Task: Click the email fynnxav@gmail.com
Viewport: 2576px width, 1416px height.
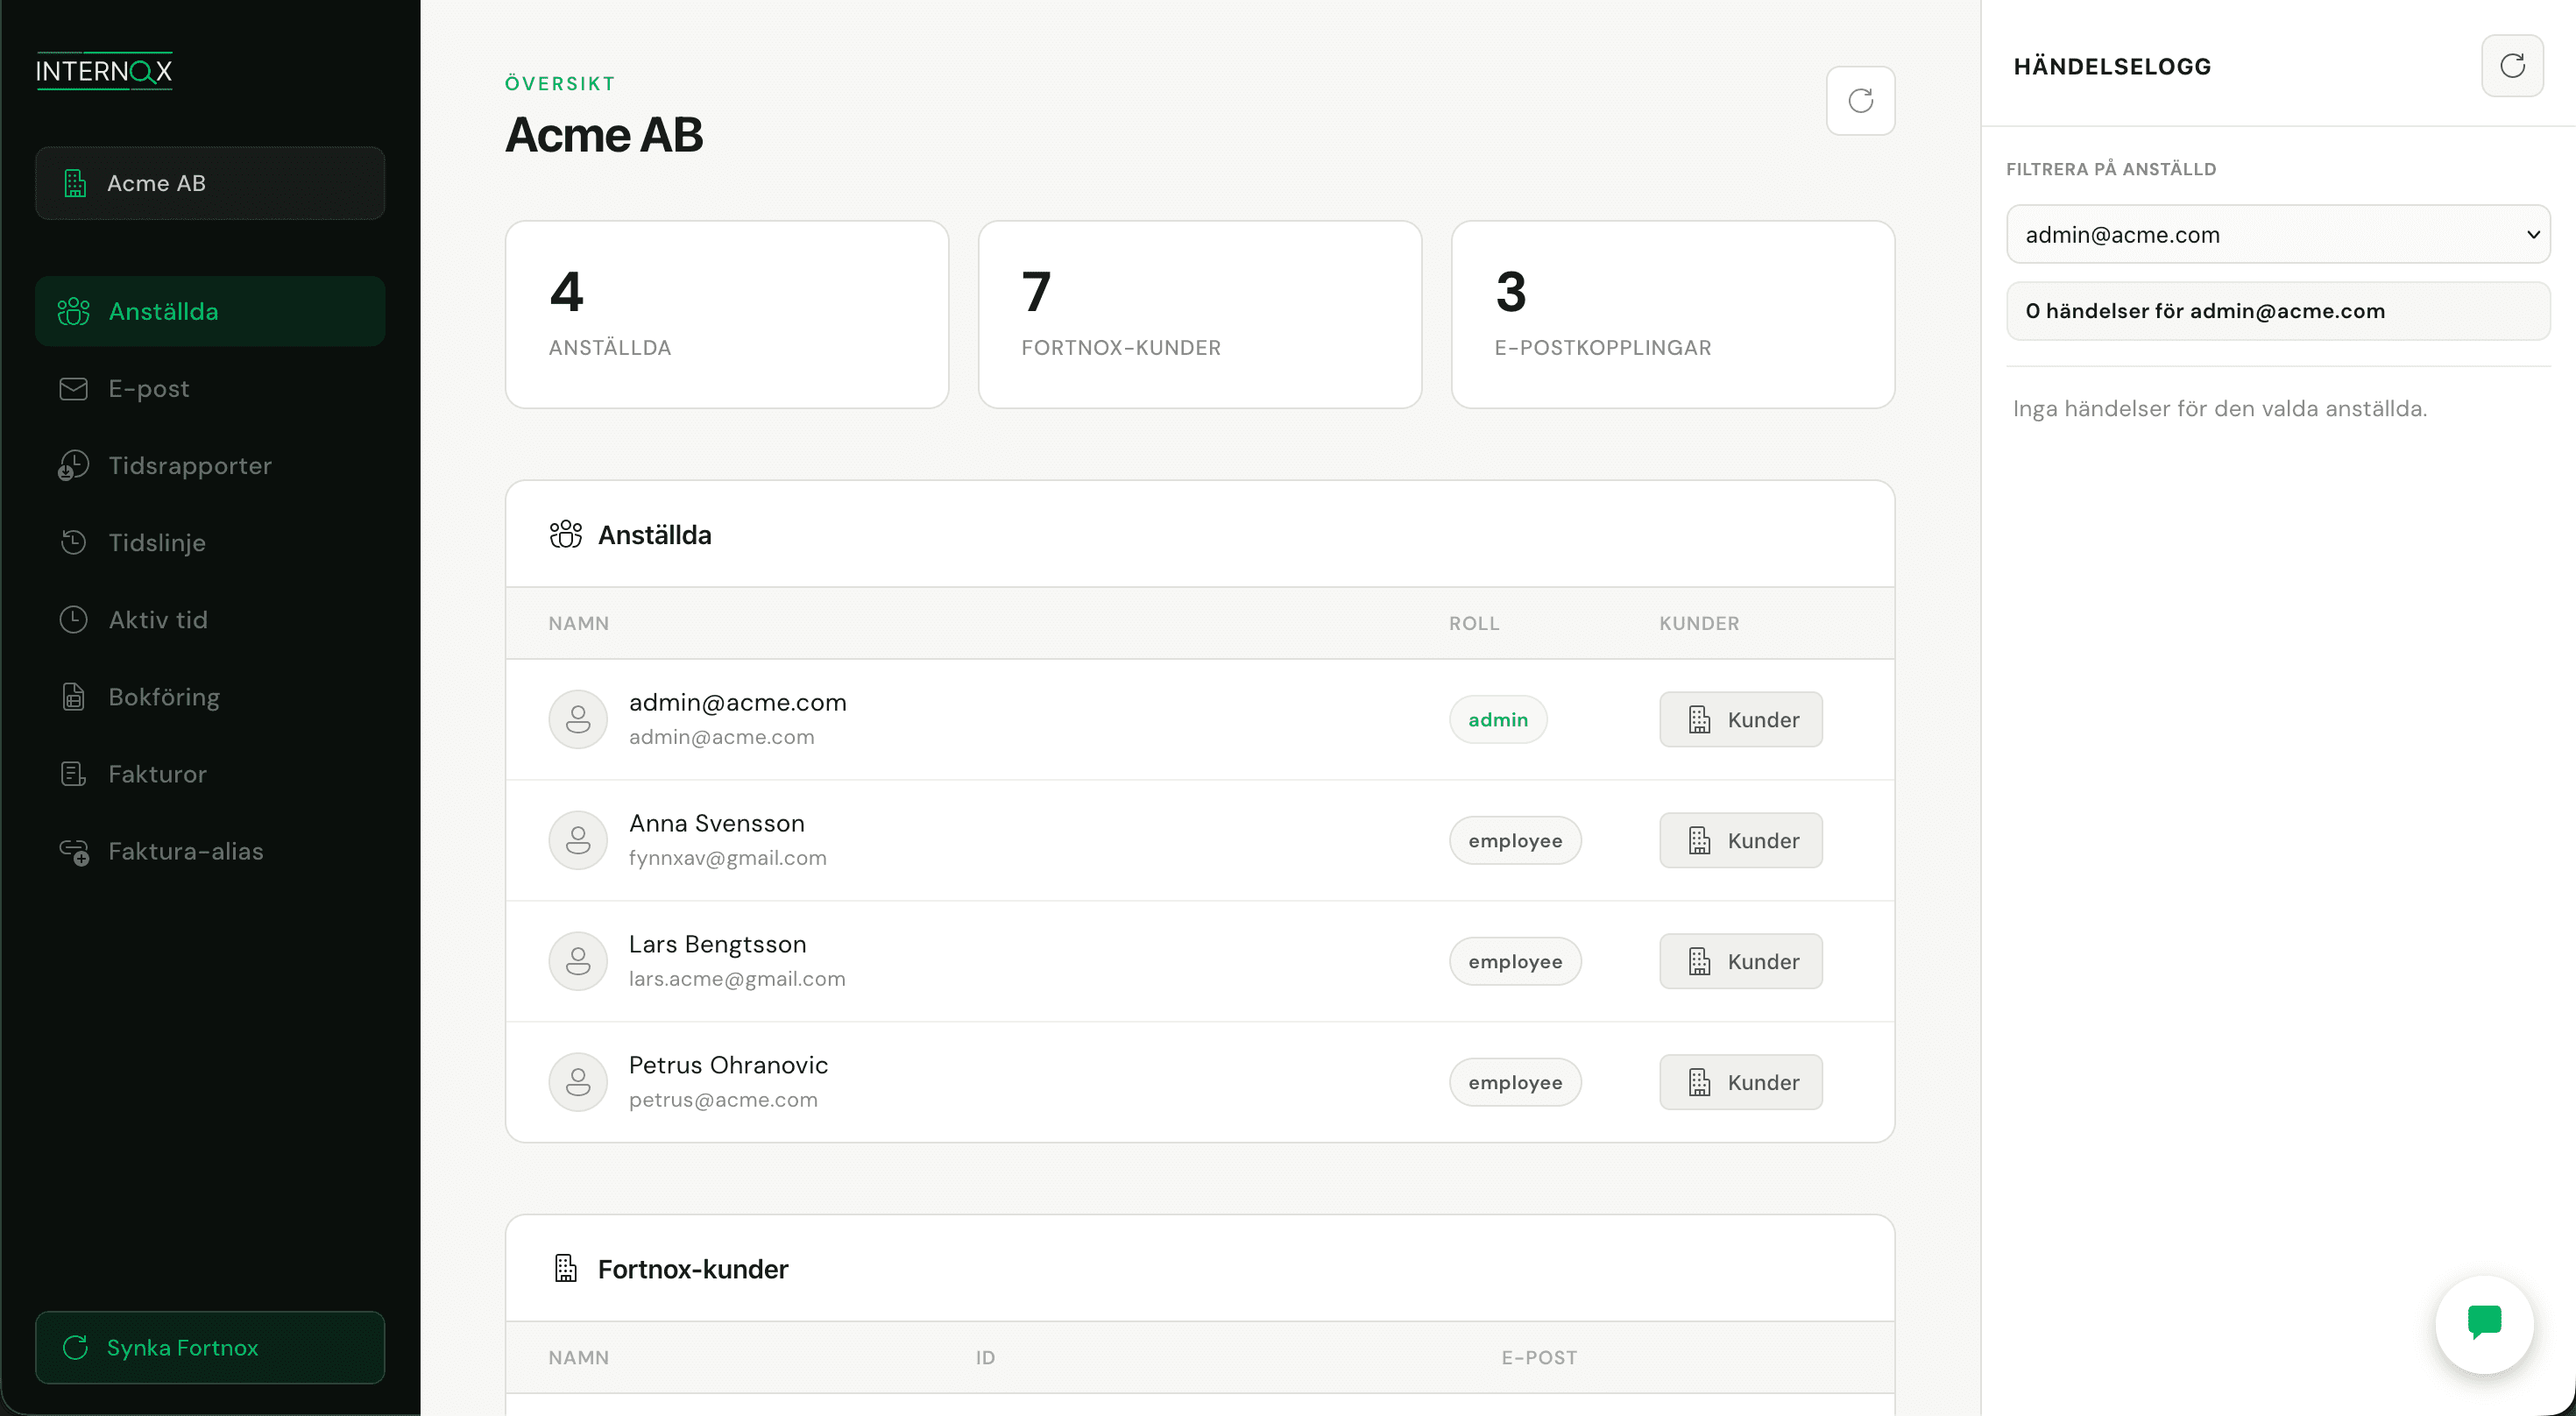Action: tap(727, 858)
